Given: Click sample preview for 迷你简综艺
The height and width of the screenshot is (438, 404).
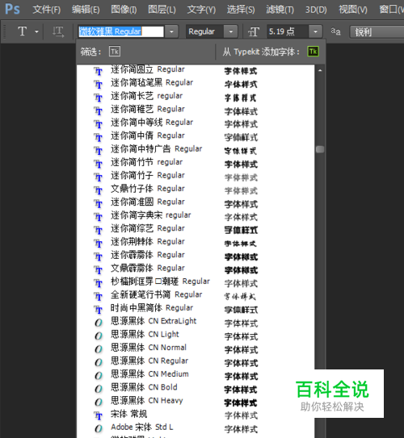Looking at the screenshot, I should pos(241,230).
